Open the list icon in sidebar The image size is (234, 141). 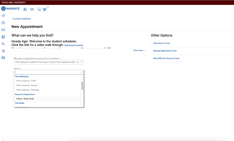3,51
